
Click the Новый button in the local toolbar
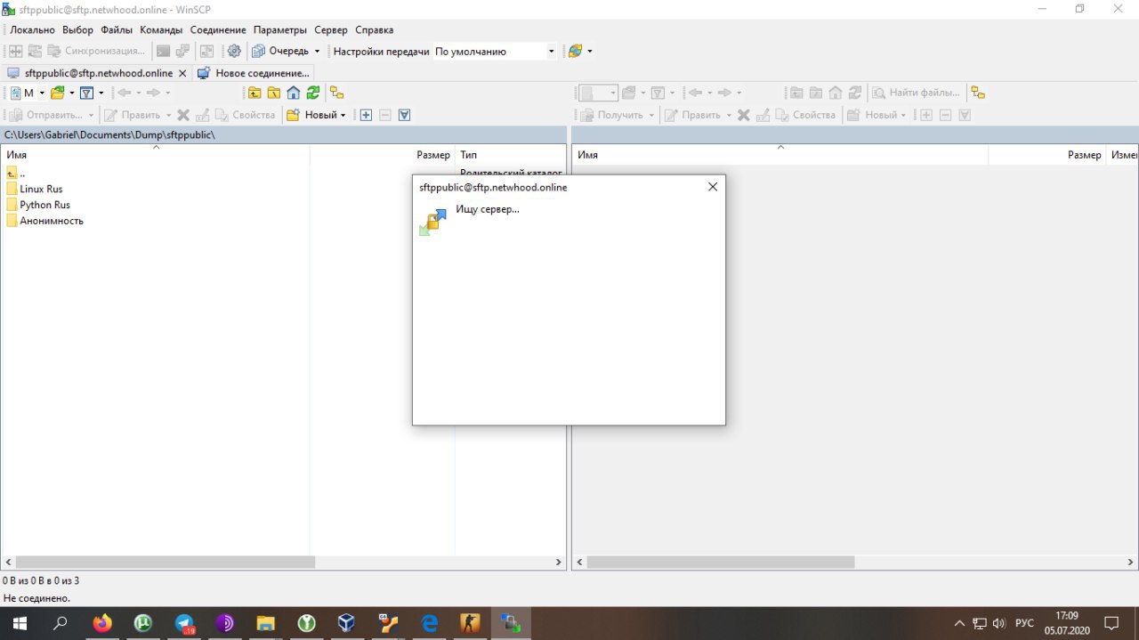coord(311,115)
